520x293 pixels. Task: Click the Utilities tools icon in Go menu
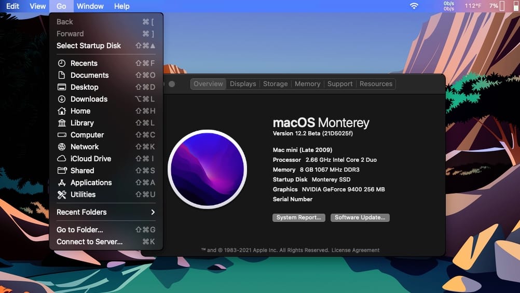(x=62, y=194)
